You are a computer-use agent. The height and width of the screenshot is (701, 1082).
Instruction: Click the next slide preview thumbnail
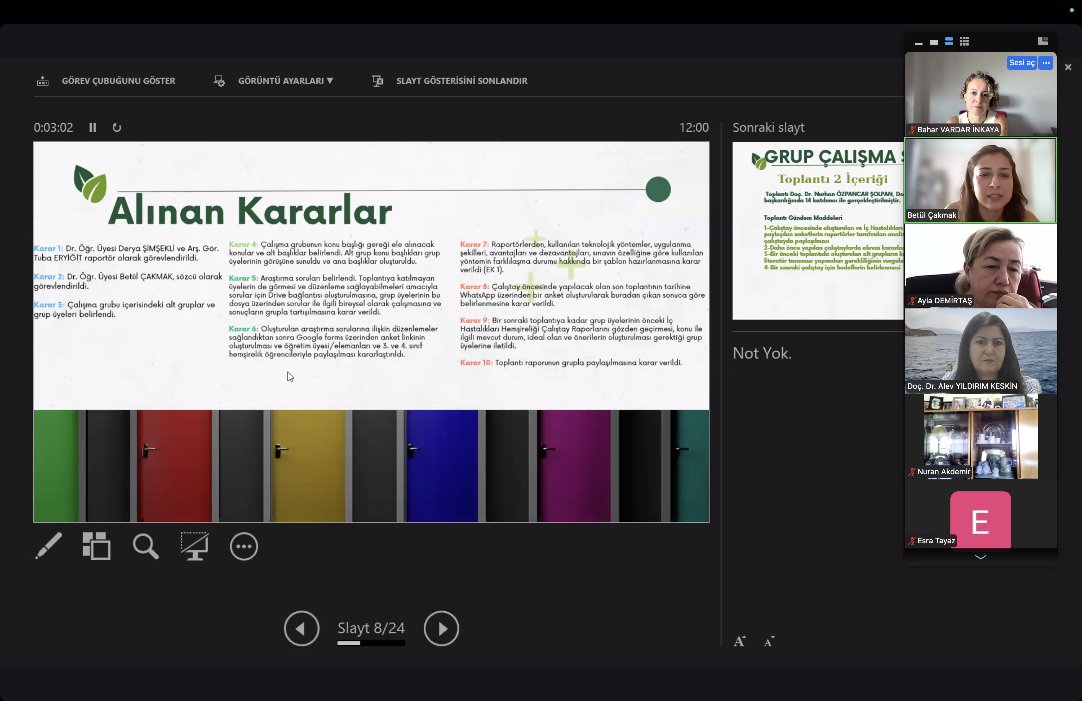coord(818,230)
